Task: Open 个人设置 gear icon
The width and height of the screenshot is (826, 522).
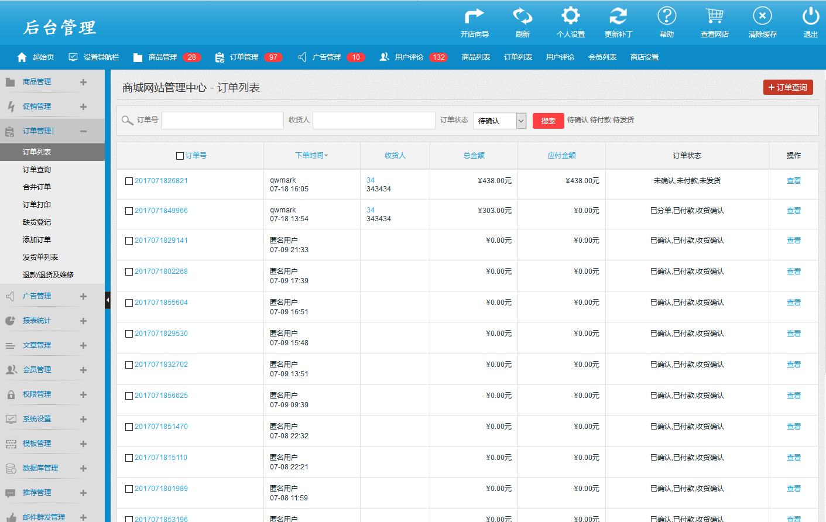Action: [570, 16]
